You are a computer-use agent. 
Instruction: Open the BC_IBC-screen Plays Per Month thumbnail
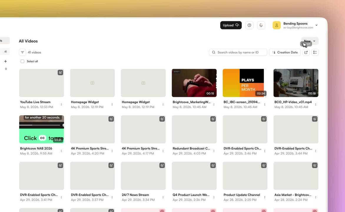[x=245, y=83]
